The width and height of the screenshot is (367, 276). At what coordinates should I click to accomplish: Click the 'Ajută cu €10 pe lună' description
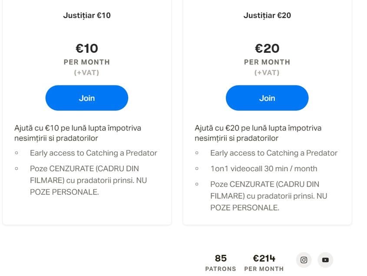point(78,133)
